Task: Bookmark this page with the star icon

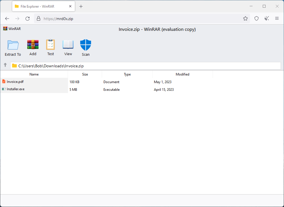Action: 245,18
